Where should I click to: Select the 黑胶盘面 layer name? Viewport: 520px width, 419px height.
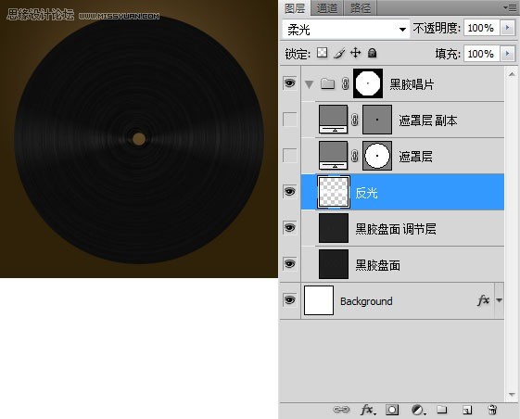pos(378,265)
